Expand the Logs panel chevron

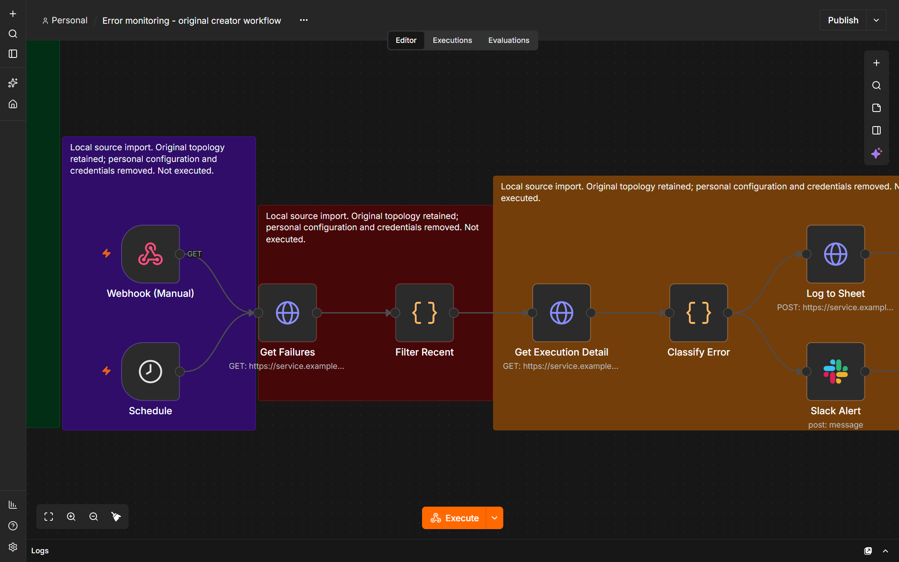[885, 551]
